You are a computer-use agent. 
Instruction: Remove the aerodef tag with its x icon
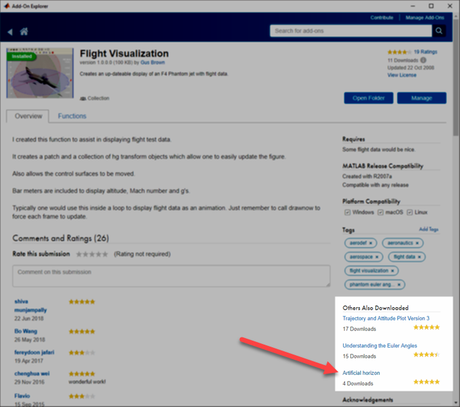pos(371,243)
